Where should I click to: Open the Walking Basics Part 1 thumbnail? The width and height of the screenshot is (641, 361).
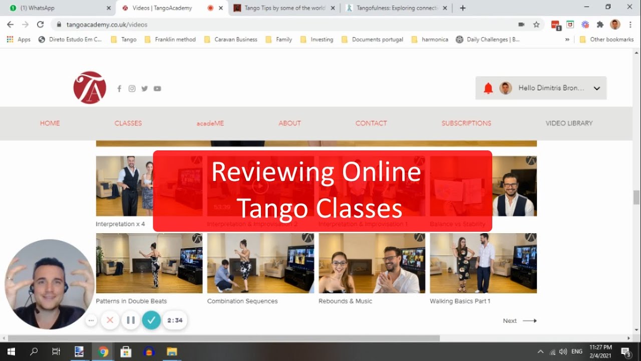click(483, 263)
